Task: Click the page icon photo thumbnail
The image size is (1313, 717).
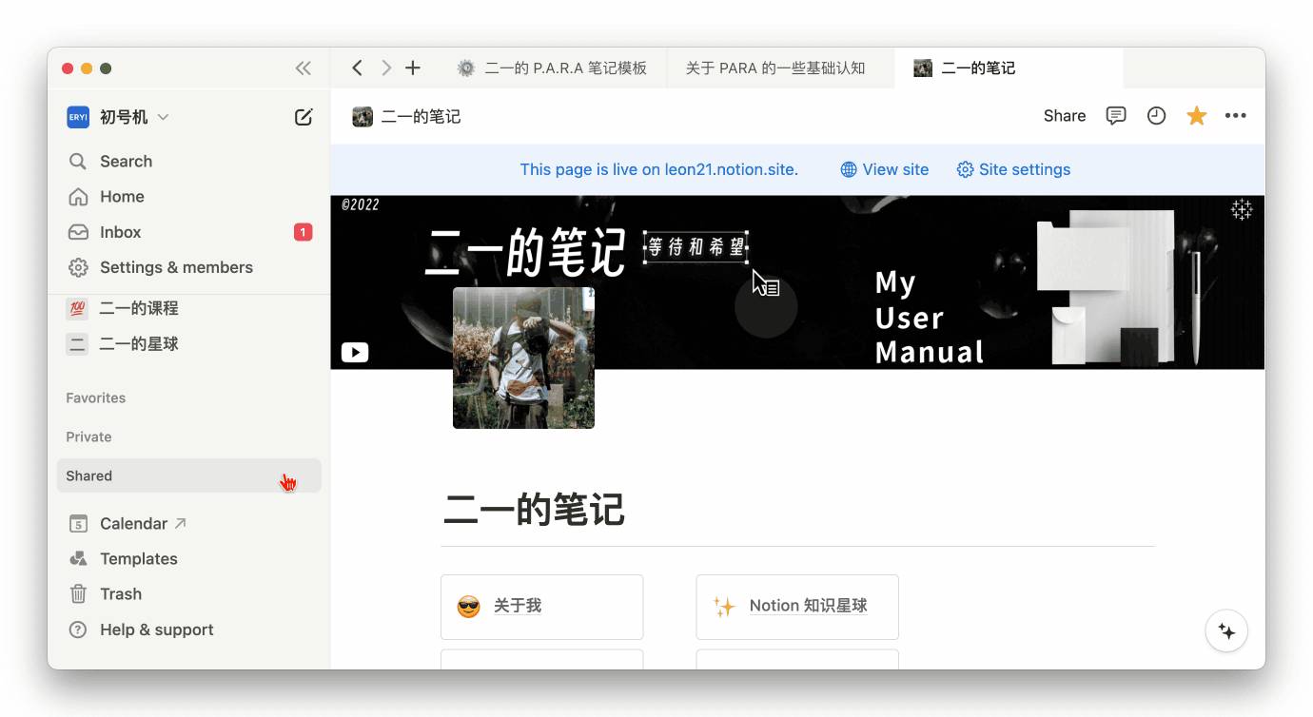Action: click(x=523, y=358)
